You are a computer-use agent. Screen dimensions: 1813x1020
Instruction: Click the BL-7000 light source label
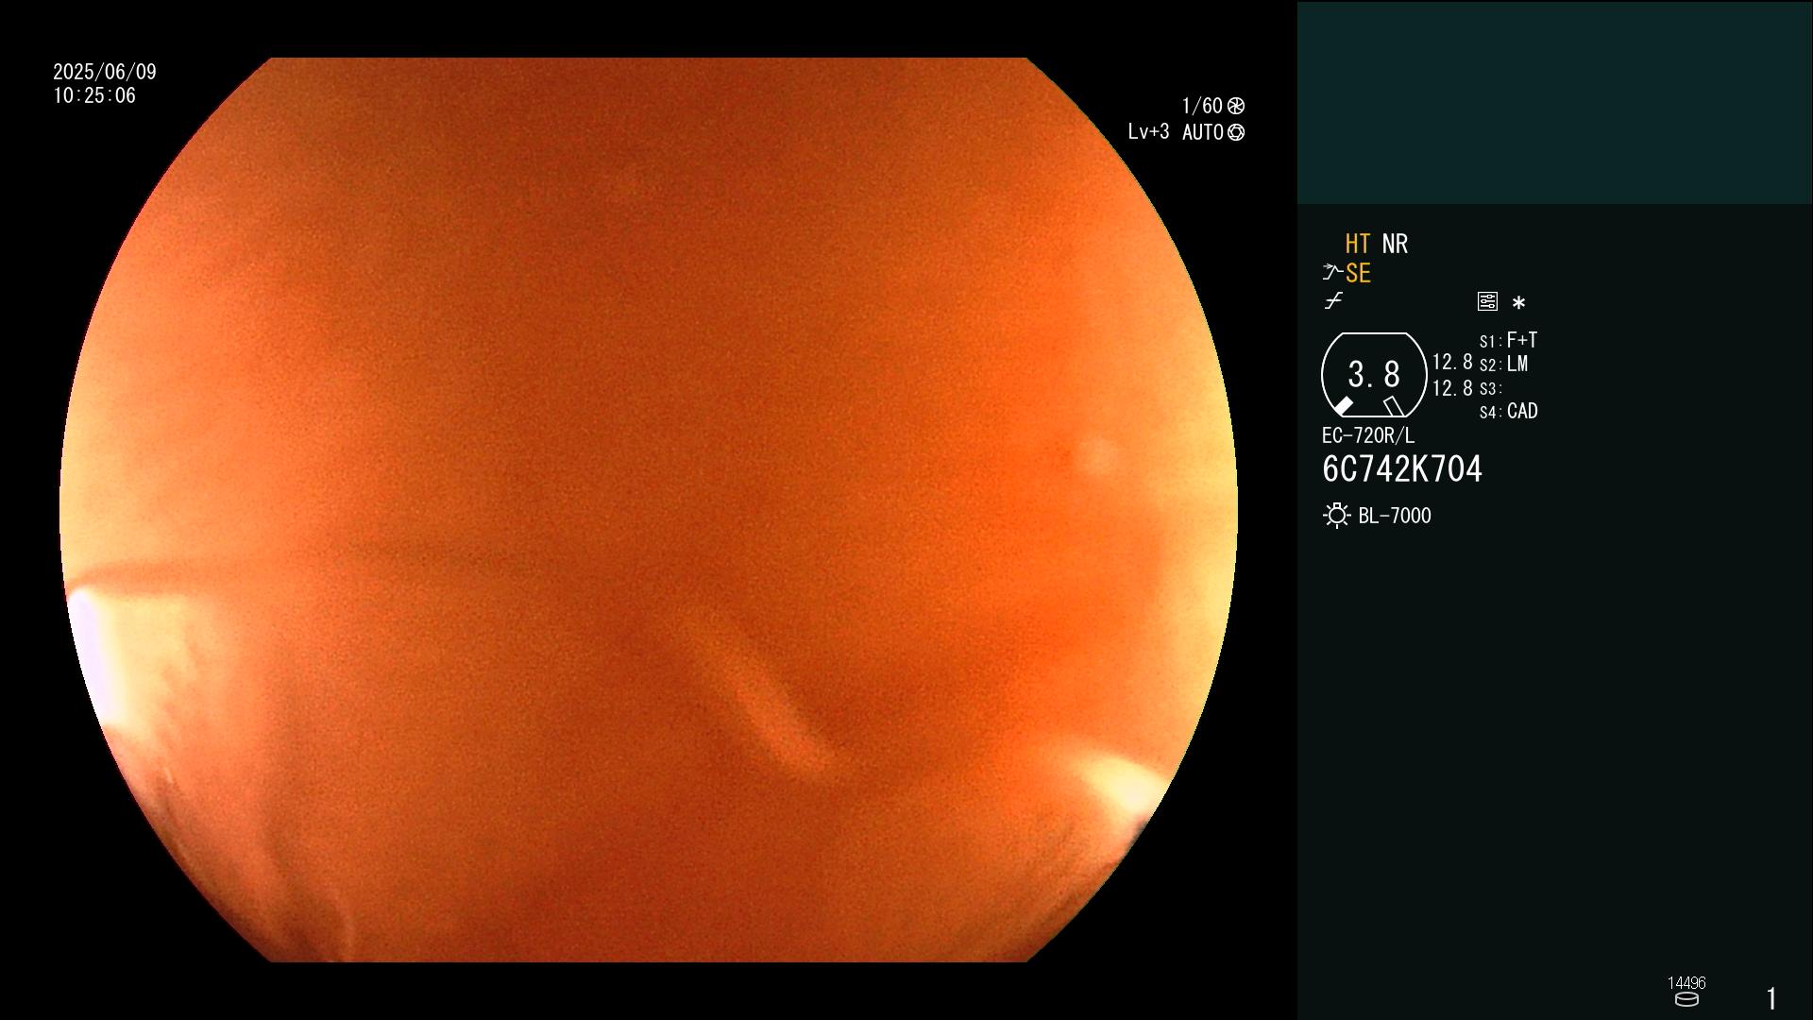[1395, 516]
